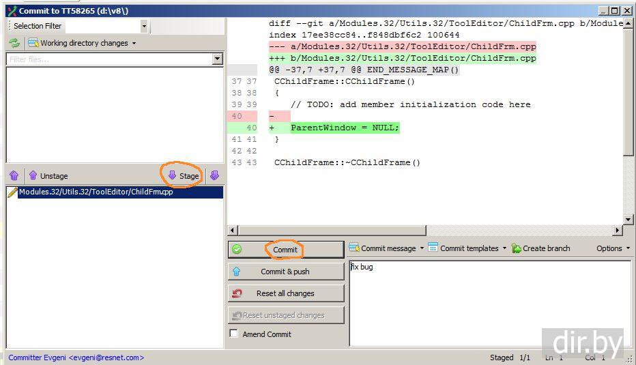Click the Create branch toolbar item
The width and height of the screenshot is (636, 365).
coord(541,248)
